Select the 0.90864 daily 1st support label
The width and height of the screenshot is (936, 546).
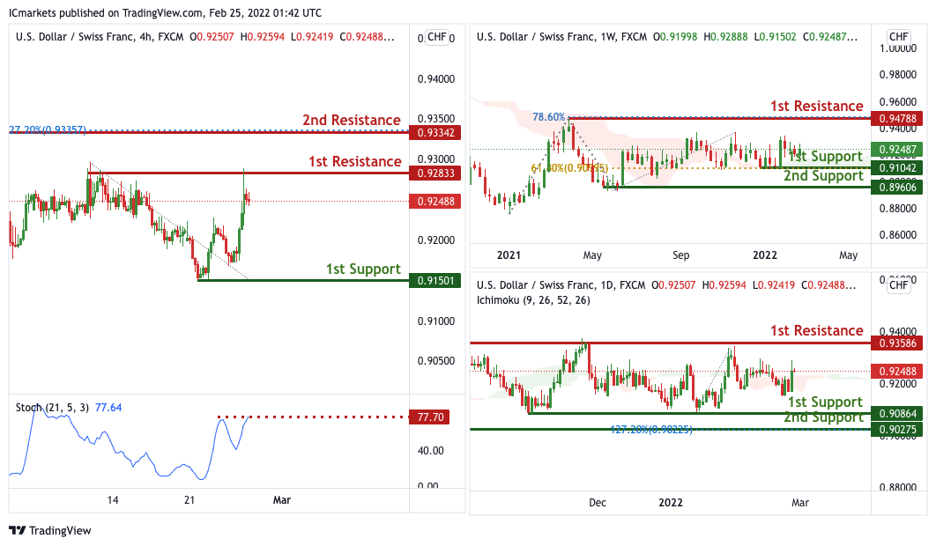pyautogui.click(x=897, y=413)
